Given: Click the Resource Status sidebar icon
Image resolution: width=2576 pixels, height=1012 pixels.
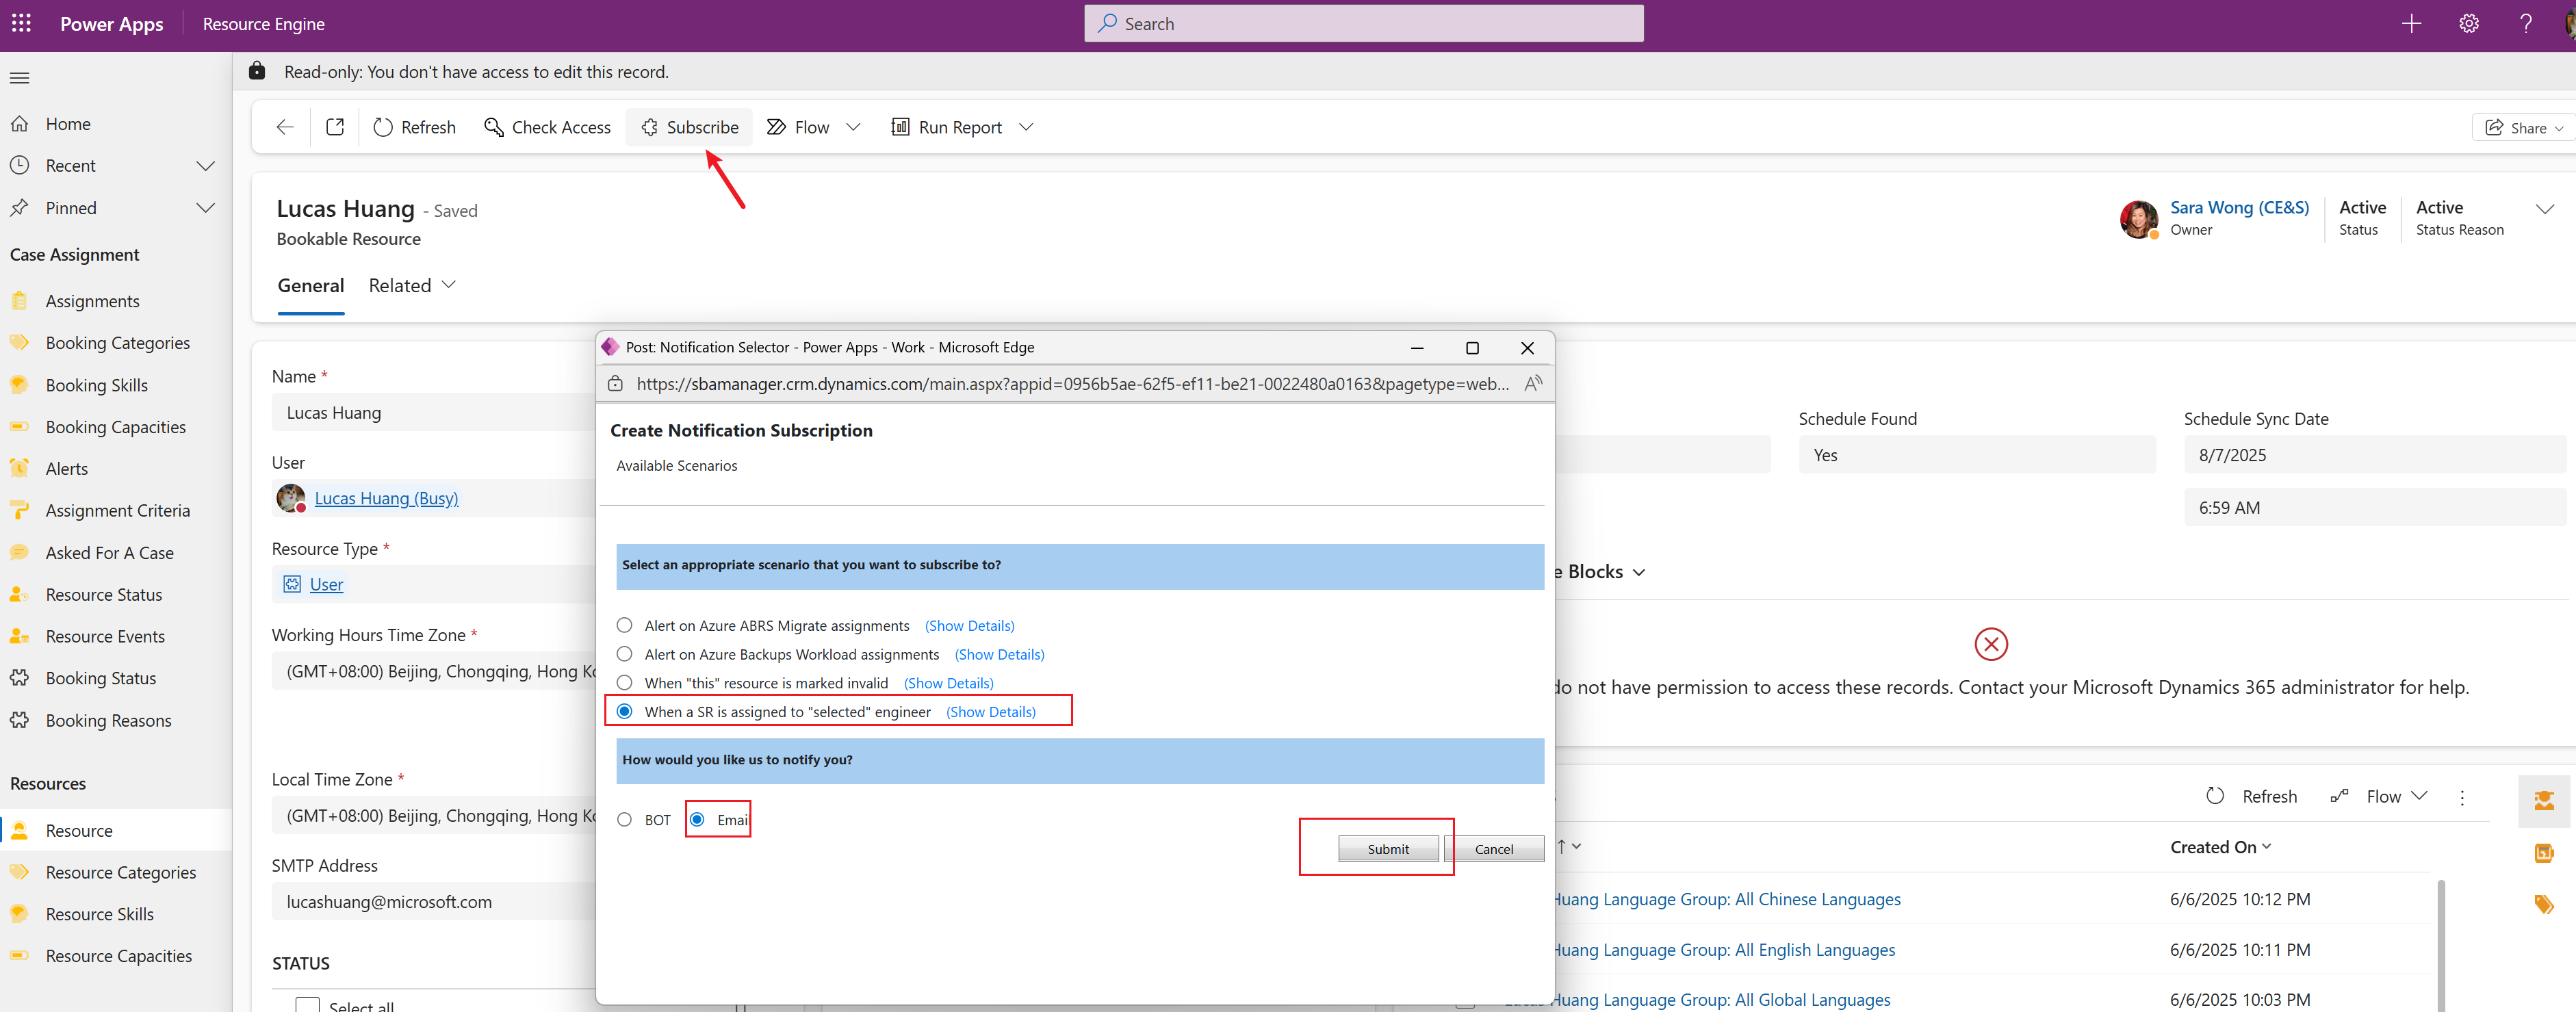Looking at the screenshot, I should (x=19, y=595).
